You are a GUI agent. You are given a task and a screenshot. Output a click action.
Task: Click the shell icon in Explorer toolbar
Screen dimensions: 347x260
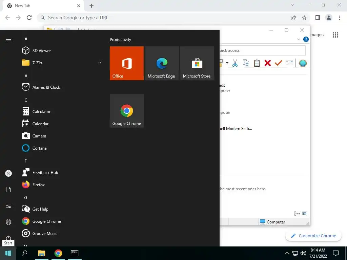pyautogui.click(x=303, y=63)
